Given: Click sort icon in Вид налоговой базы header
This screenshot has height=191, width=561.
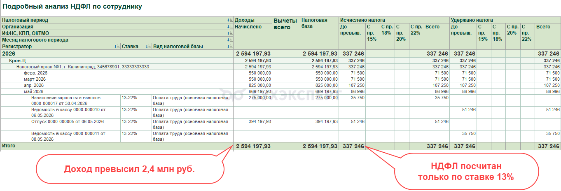Looking at the screenshot, I should tap(230, 47).
